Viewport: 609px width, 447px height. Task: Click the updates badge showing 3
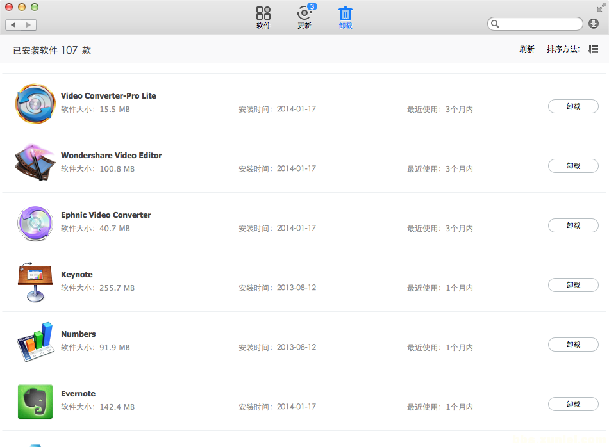(x=312, y=6)
